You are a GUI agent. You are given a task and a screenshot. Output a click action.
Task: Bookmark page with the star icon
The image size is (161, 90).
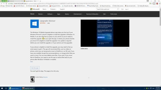152,3
